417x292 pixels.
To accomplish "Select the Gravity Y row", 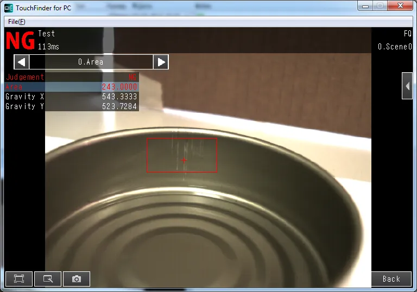I will [71, 106].
